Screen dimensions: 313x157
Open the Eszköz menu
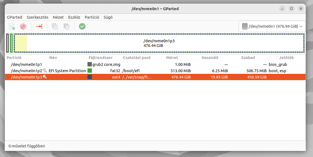(x=74, y=17)
